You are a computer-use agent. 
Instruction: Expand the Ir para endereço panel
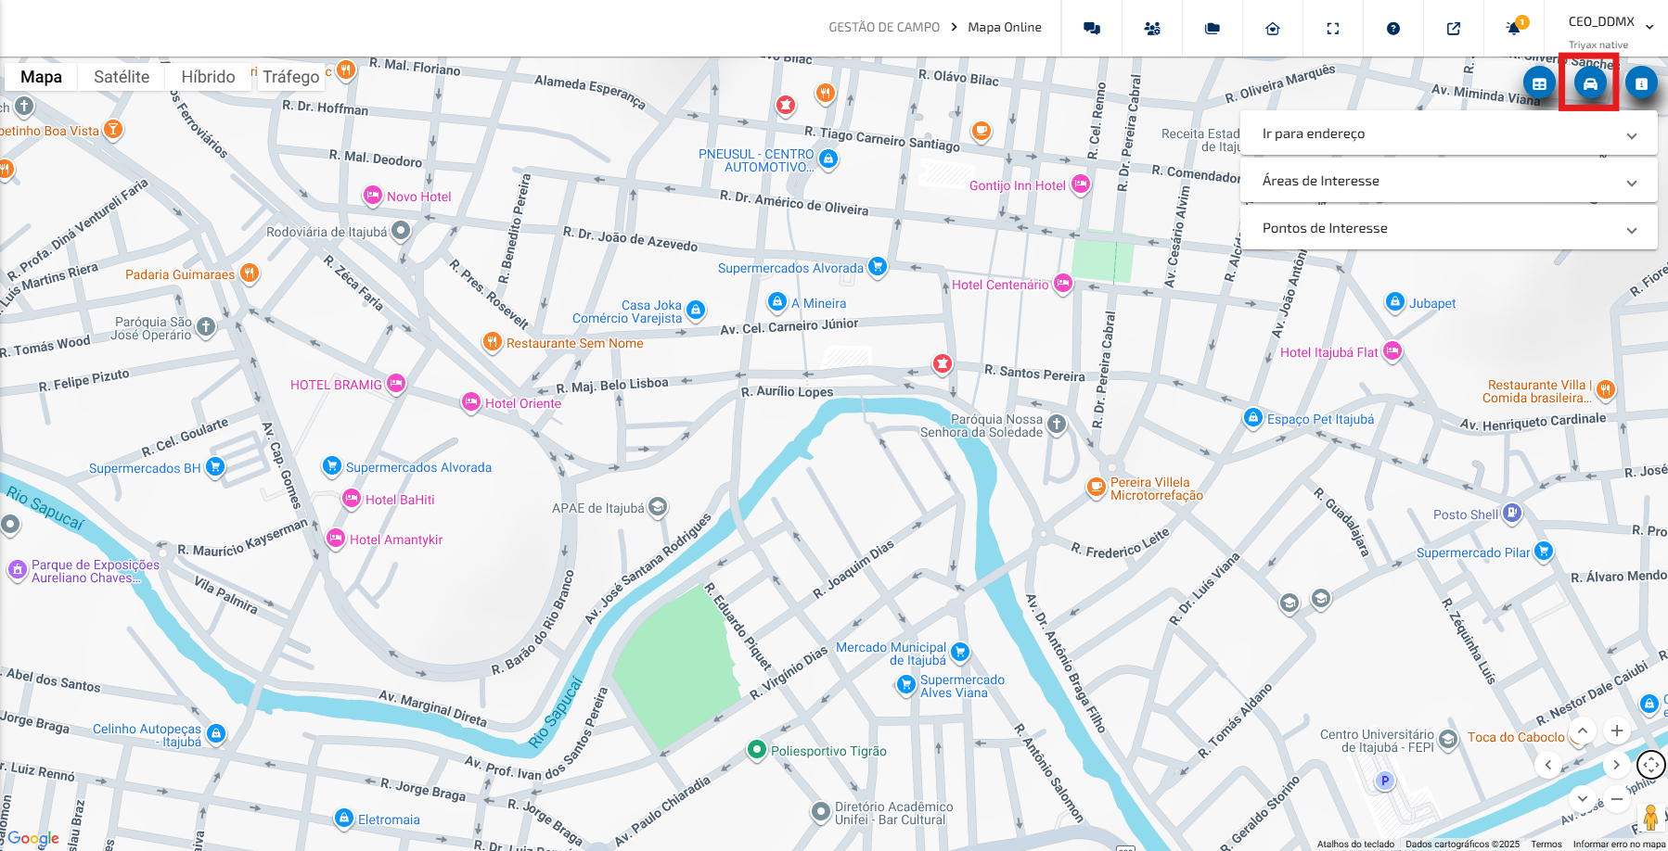tap(1449, 133)
